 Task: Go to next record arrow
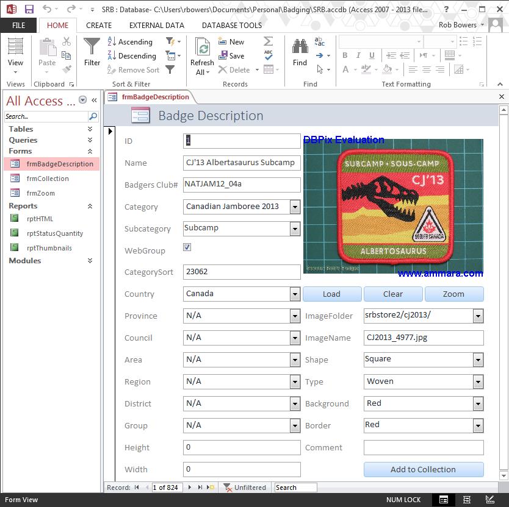coord(190,487)
